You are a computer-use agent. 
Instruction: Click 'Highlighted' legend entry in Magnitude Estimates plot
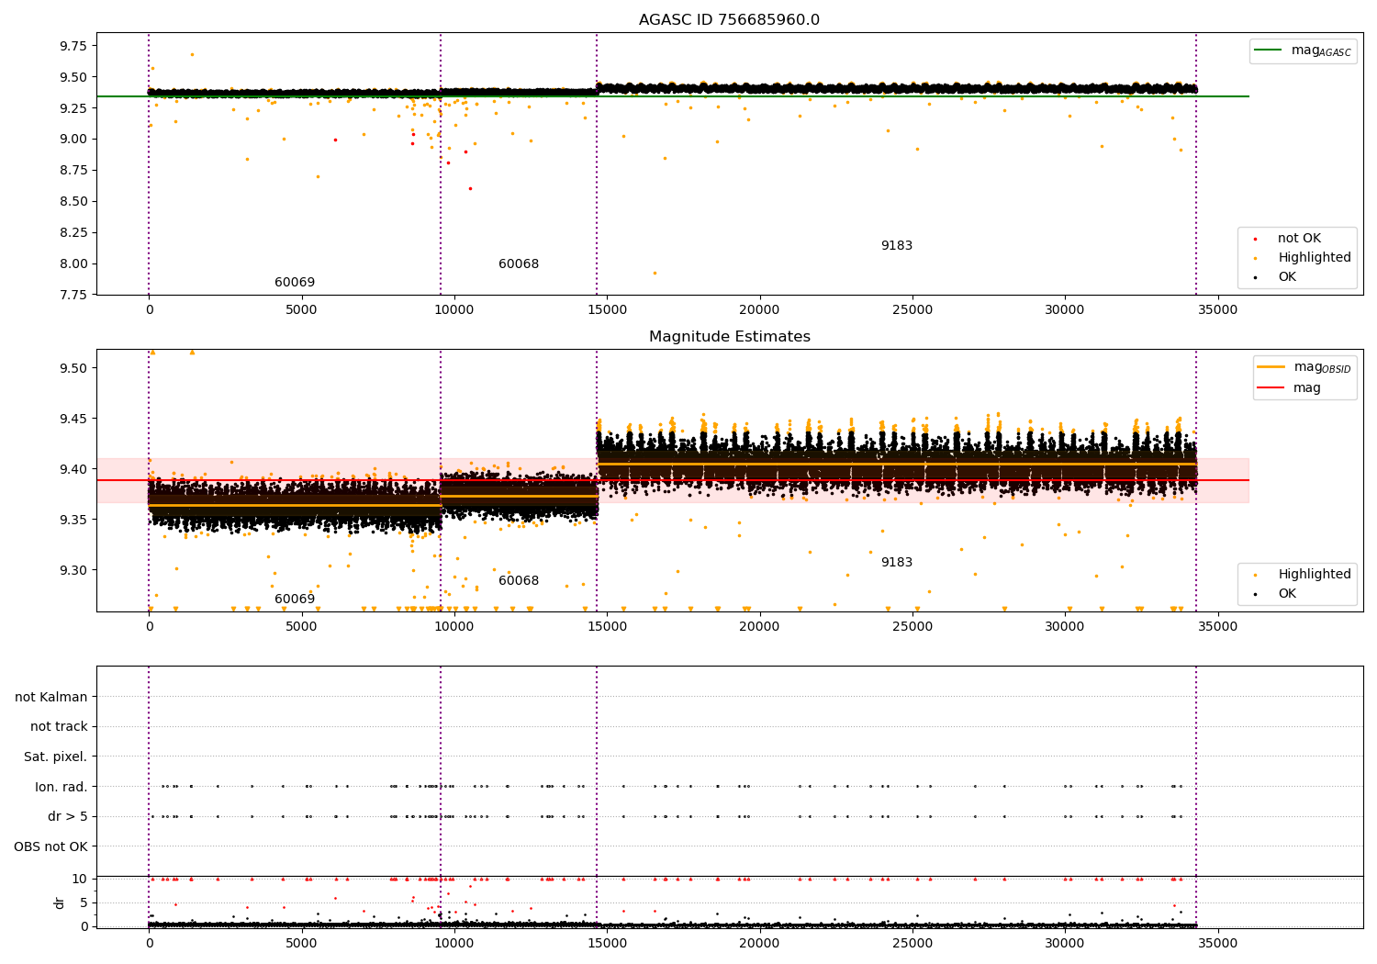click(x=1302, y=575)
